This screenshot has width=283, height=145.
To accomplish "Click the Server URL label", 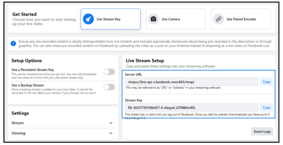I will point(133,74).
